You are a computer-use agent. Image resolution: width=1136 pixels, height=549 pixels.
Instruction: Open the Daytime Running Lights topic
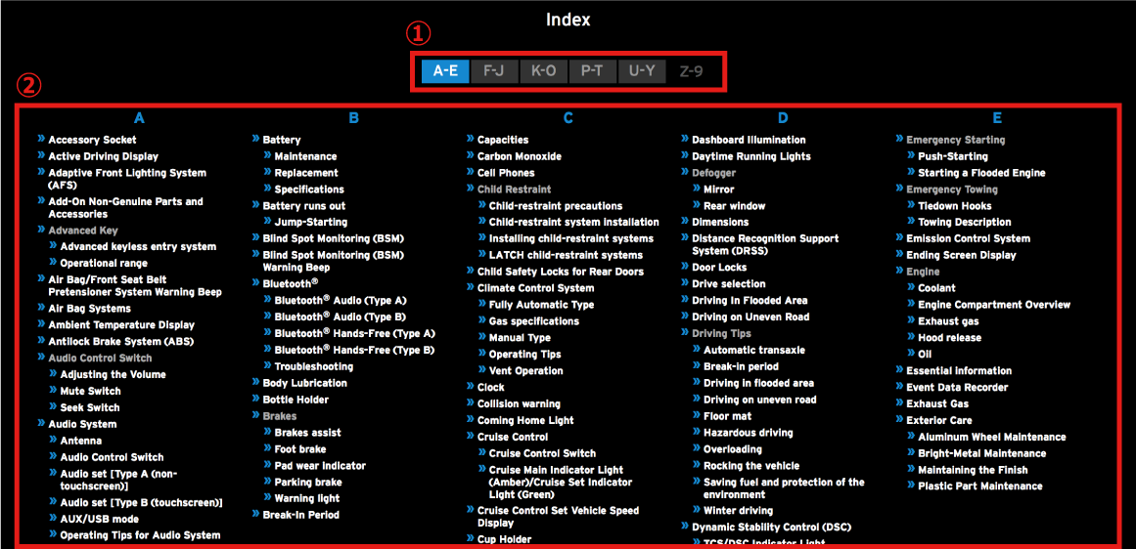pos(750,156)
